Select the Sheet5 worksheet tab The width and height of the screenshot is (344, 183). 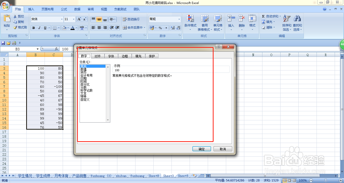(183, 176)
